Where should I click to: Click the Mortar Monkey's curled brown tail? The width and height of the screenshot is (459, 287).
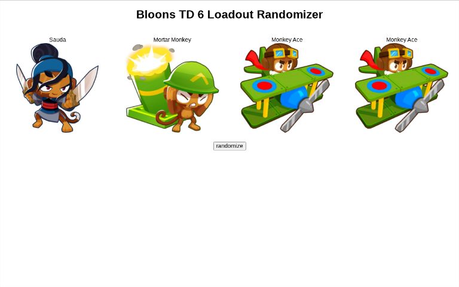coord(163,118)
